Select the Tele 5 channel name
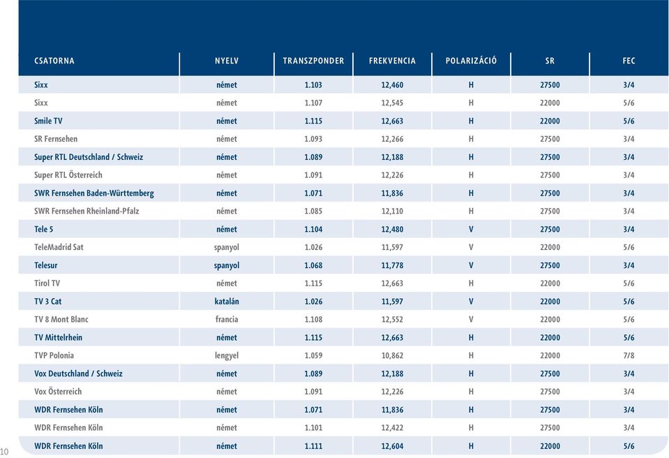 click(x=43, y=229)
